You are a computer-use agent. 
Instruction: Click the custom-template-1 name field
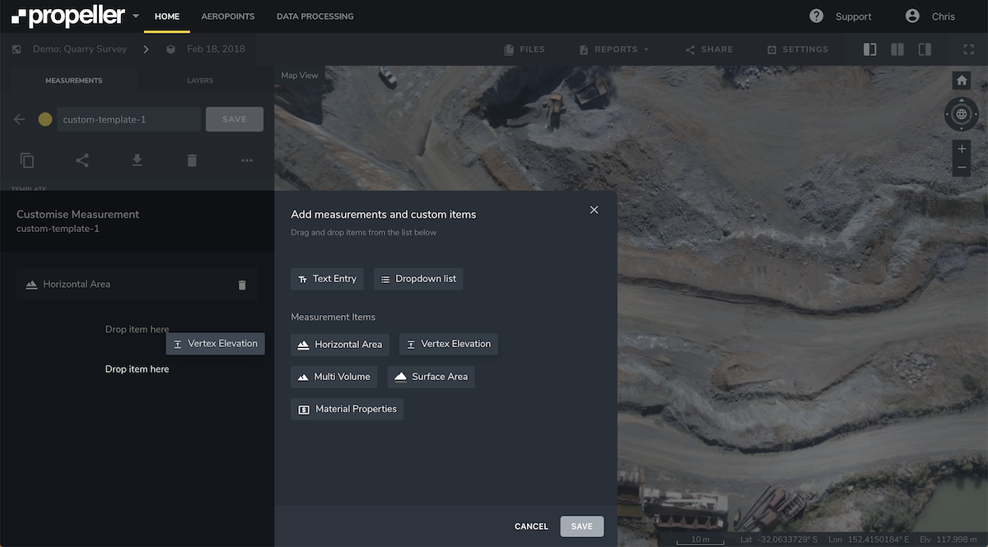click(x=128, y=119)
